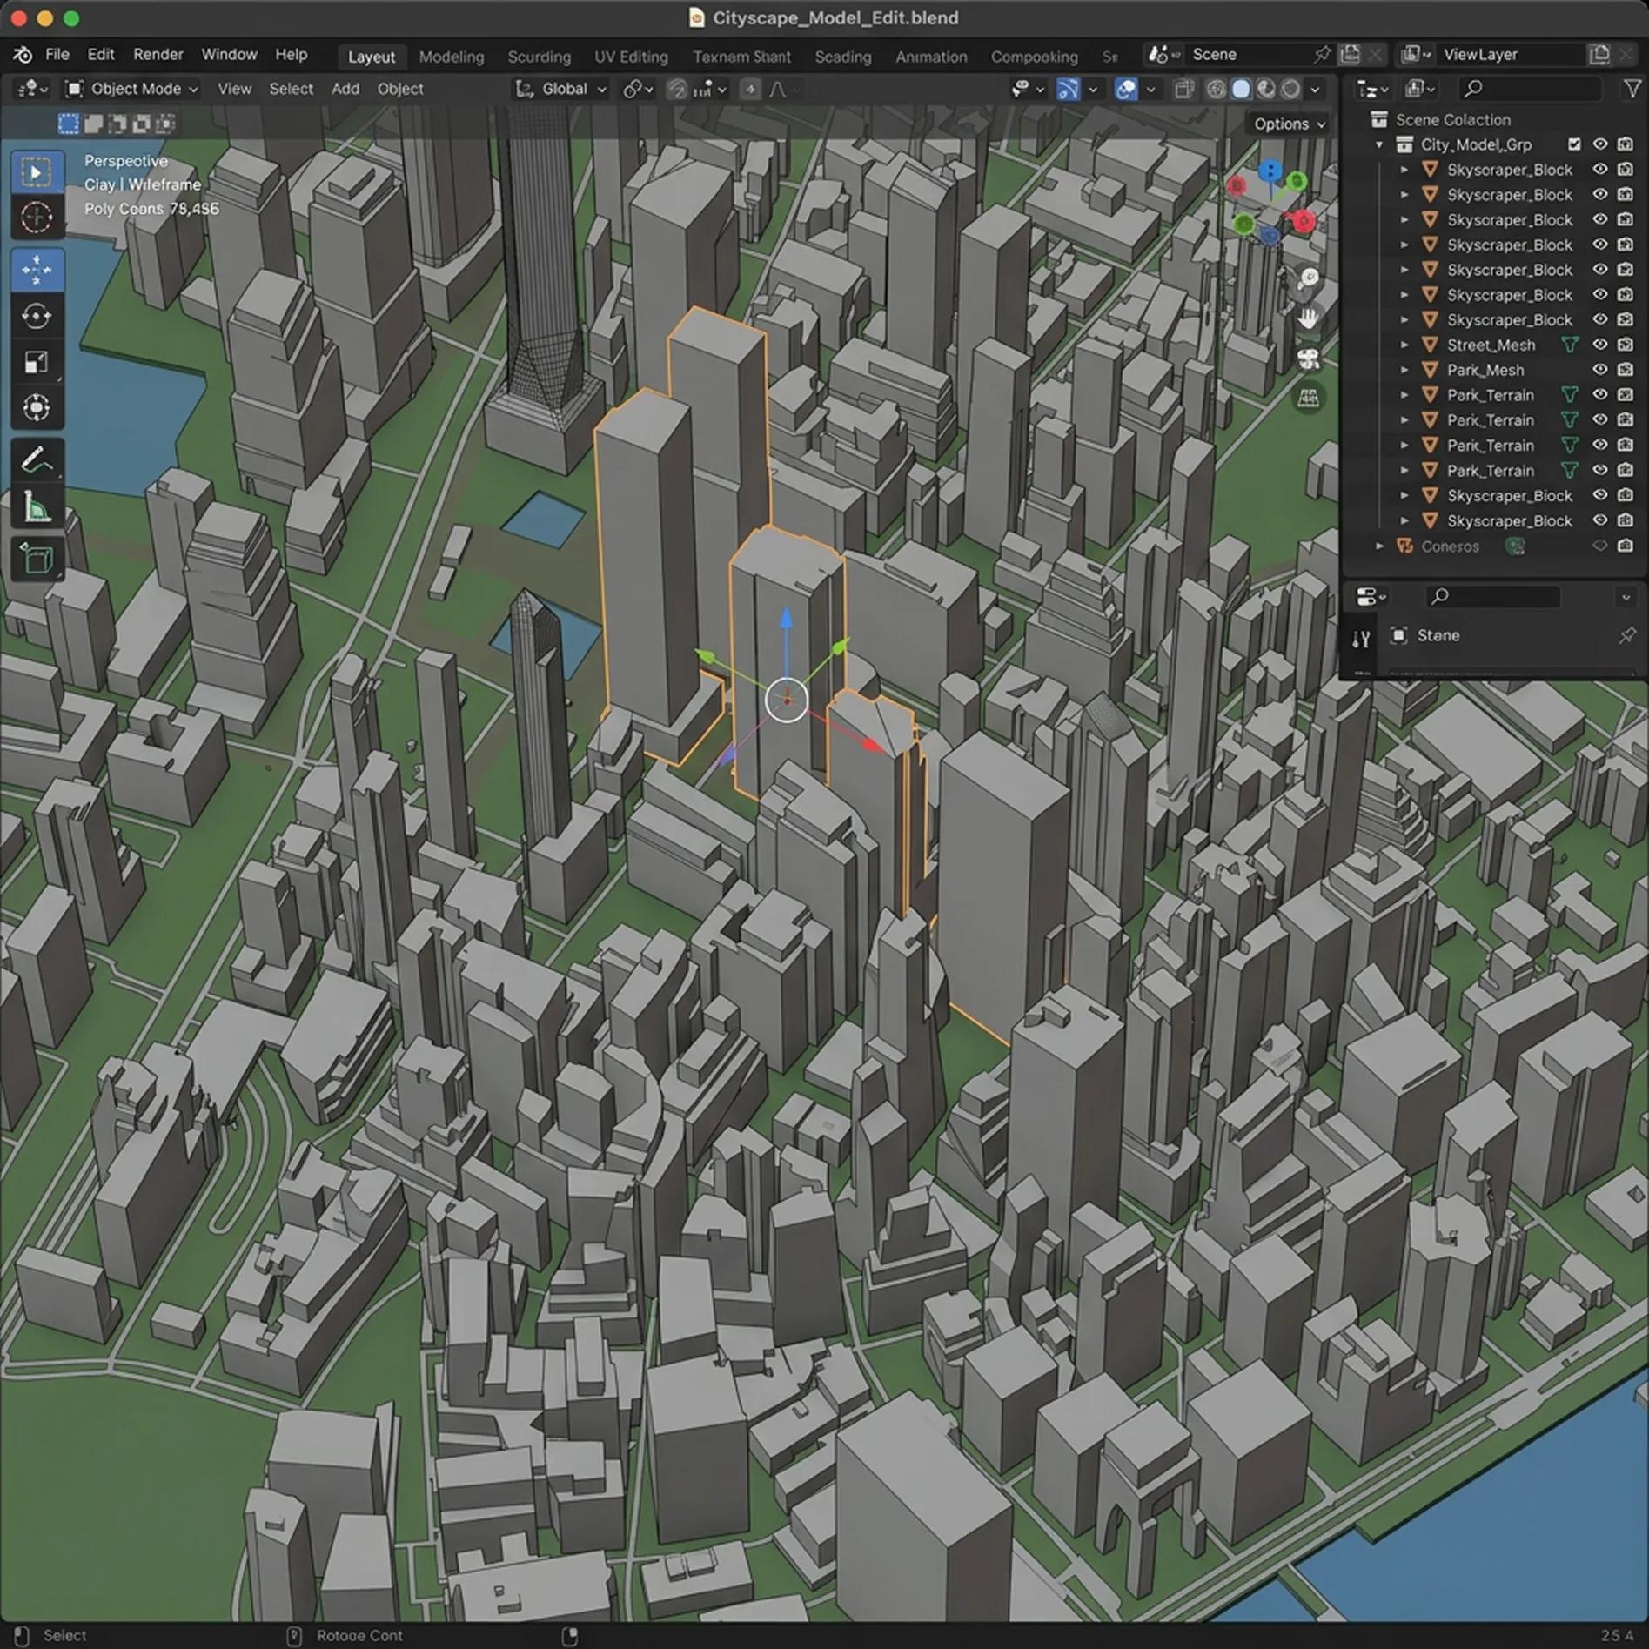
Task: Expand the Park_Mesh object row
Action: click(x=1404, y=370)
